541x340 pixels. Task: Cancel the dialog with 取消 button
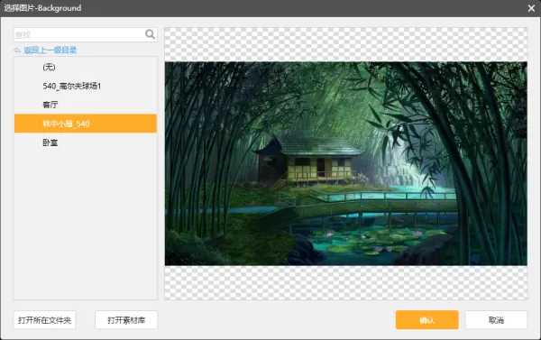[496, 320]
